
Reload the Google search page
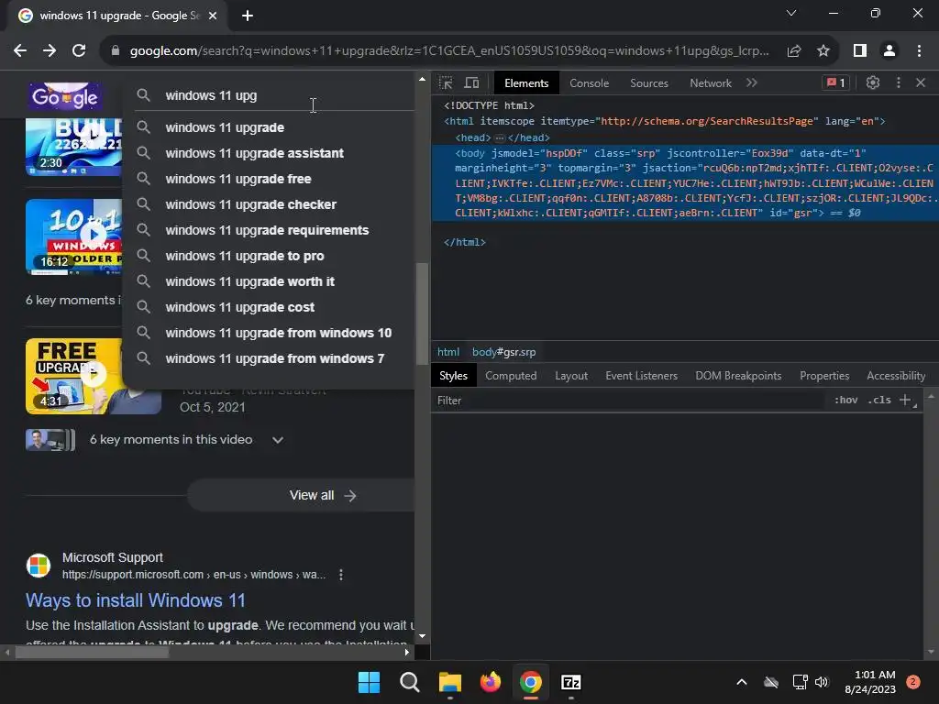click(79, 51)
